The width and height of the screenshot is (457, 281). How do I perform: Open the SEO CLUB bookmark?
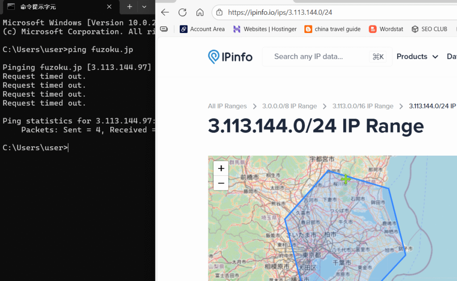pos(429,29)
